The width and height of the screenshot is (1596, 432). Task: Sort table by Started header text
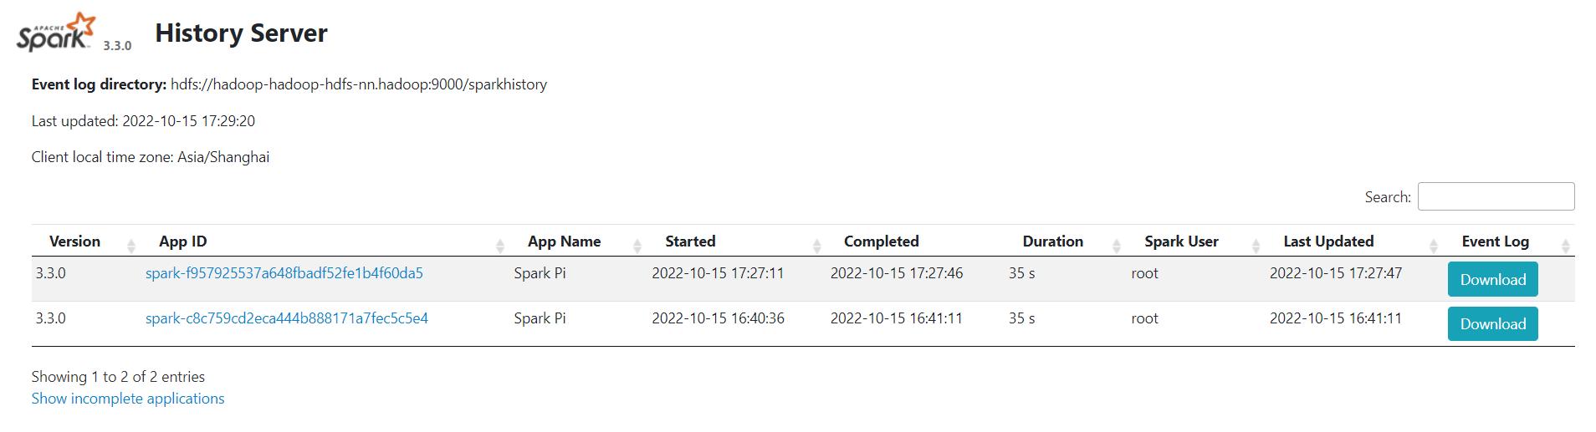690,241
